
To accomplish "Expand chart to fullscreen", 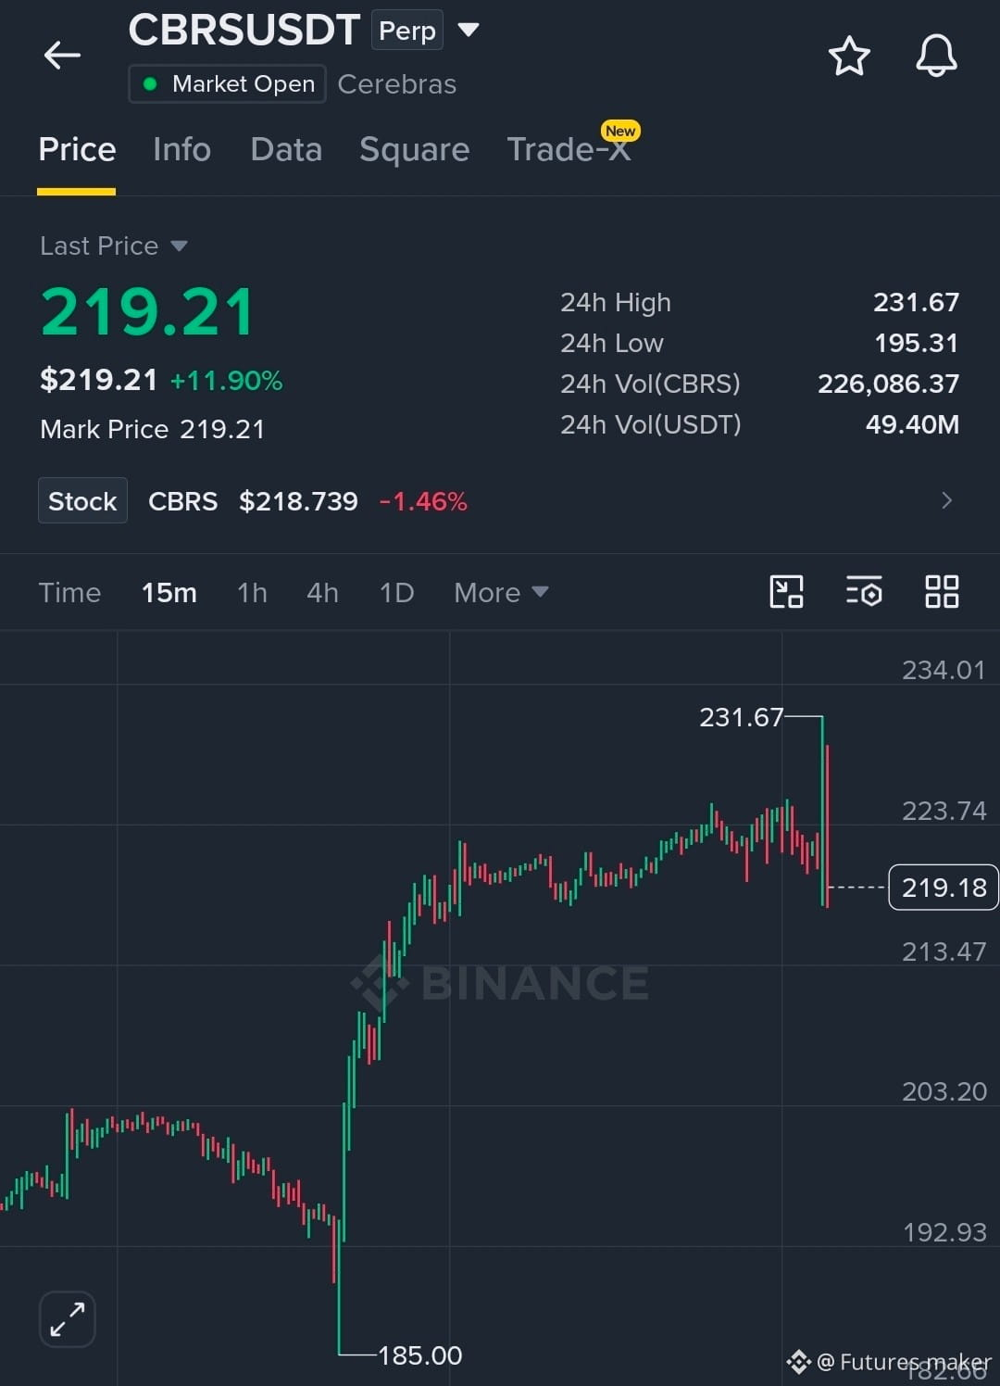I will pos(68,1318).
